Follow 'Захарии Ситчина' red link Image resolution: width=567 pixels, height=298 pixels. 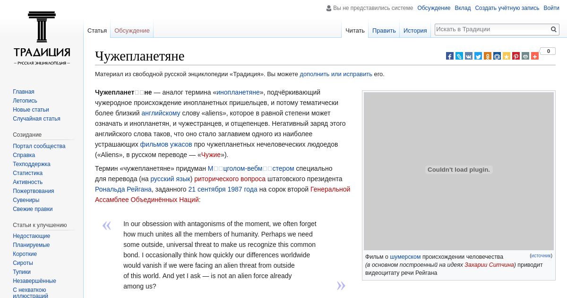[489, 265]
